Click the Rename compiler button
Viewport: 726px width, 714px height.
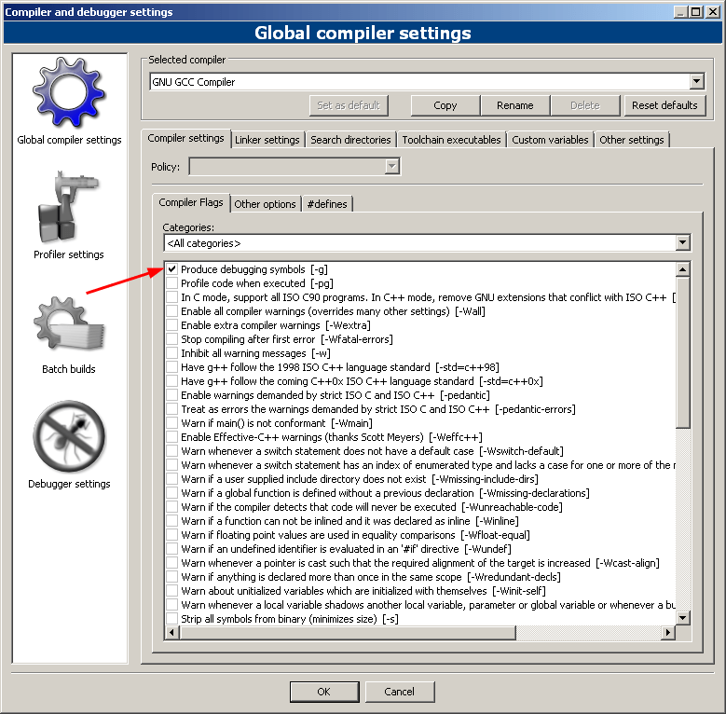click(x=514, y=105)
